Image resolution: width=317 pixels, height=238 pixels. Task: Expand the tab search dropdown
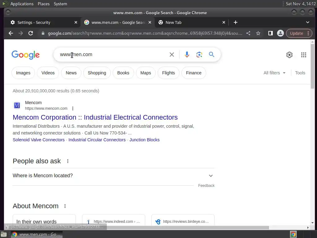coord(307,22)
